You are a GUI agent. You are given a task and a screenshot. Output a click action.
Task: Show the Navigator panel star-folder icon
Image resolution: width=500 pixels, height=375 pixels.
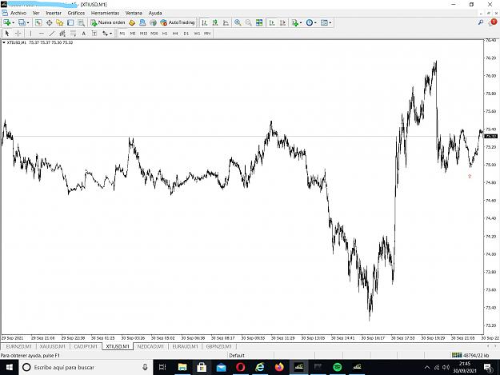click(60, 22)
